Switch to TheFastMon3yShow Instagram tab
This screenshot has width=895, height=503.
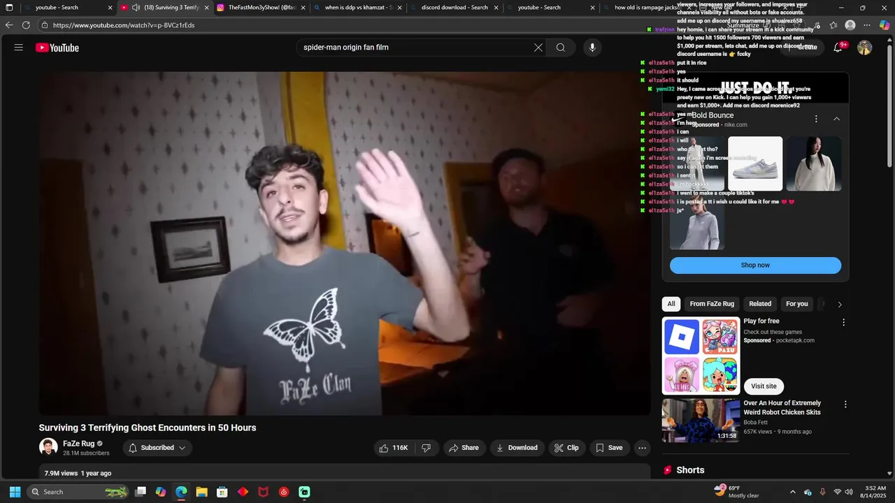click(x=262, y=8)
